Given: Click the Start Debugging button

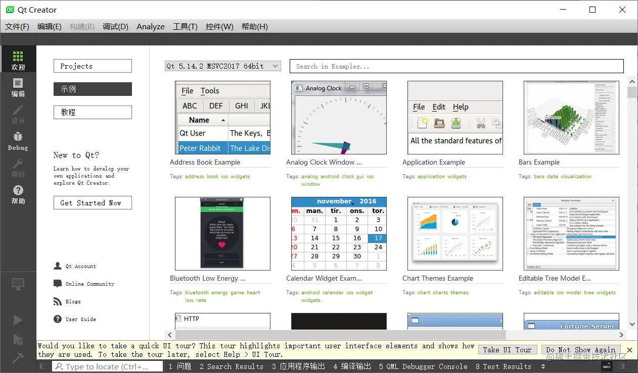Looking at the screenshot, I should coord(18,339).
